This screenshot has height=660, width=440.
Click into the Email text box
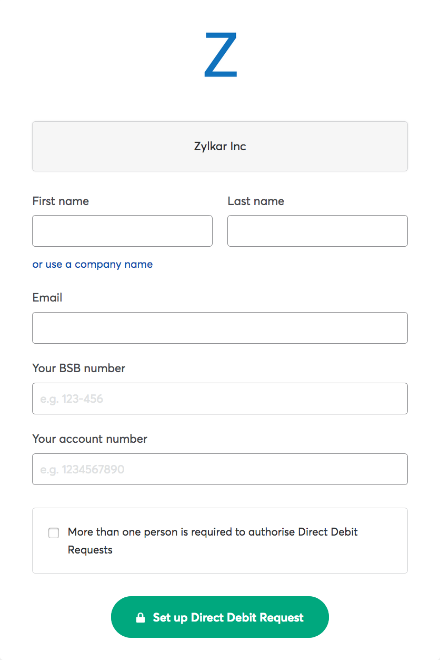click(220, 328)
